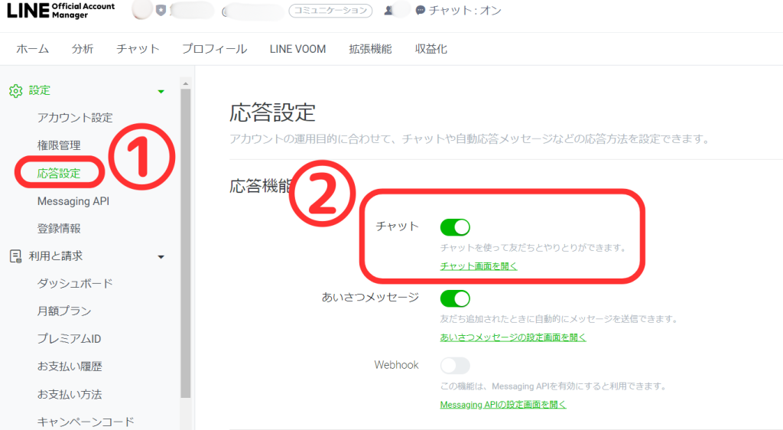783x430 pixels.
Task: Switch to the 分析 tab
Action: point(83,49)
